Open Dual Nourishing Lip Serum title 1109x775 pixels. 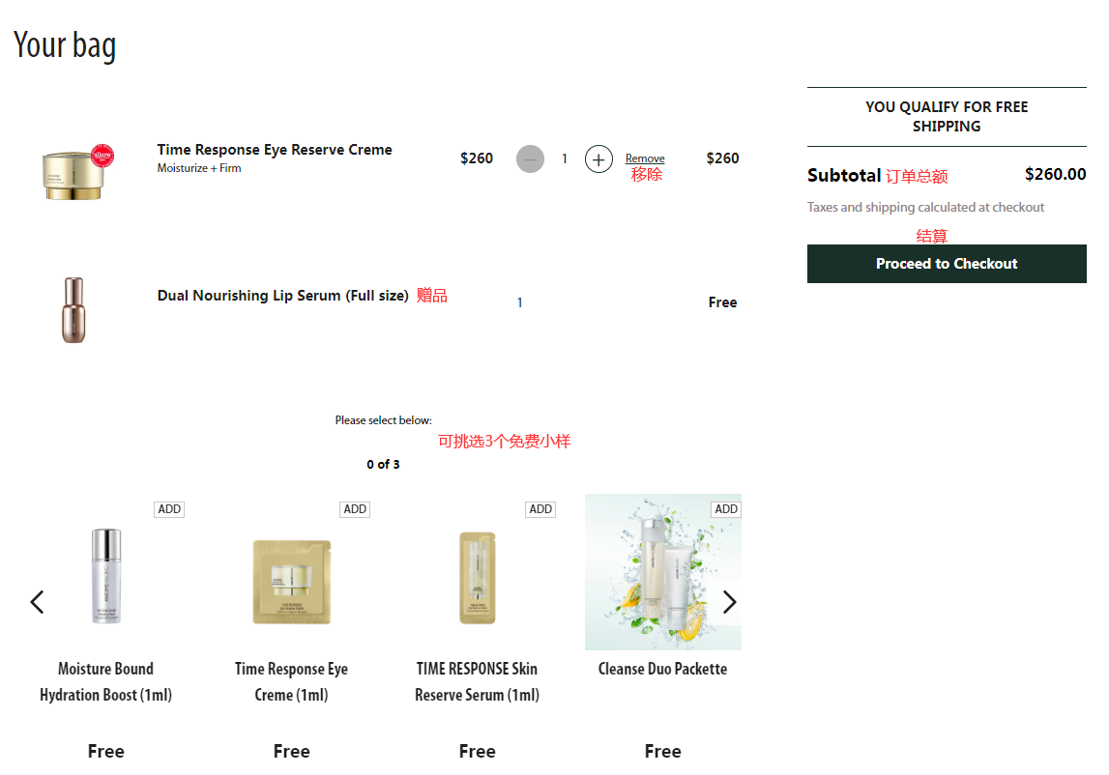282,296
